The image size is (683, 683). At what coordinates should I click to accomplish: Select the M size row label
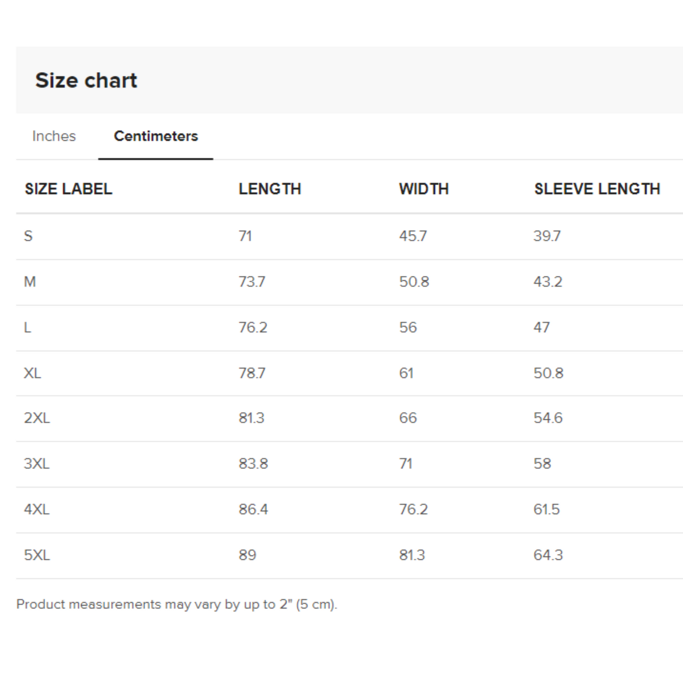coord(30,281)
